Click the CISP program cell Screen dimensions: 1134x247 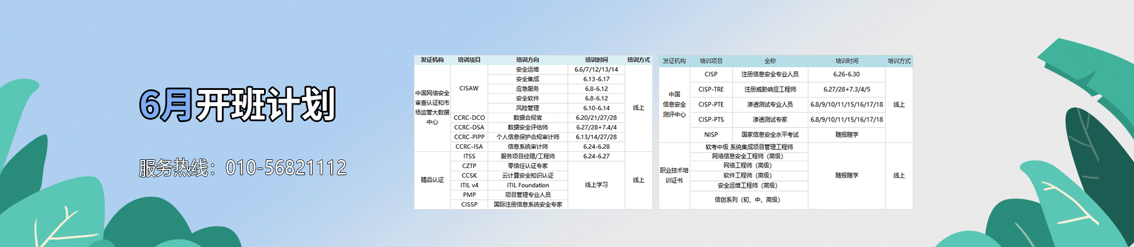click(x=711, y=74)
